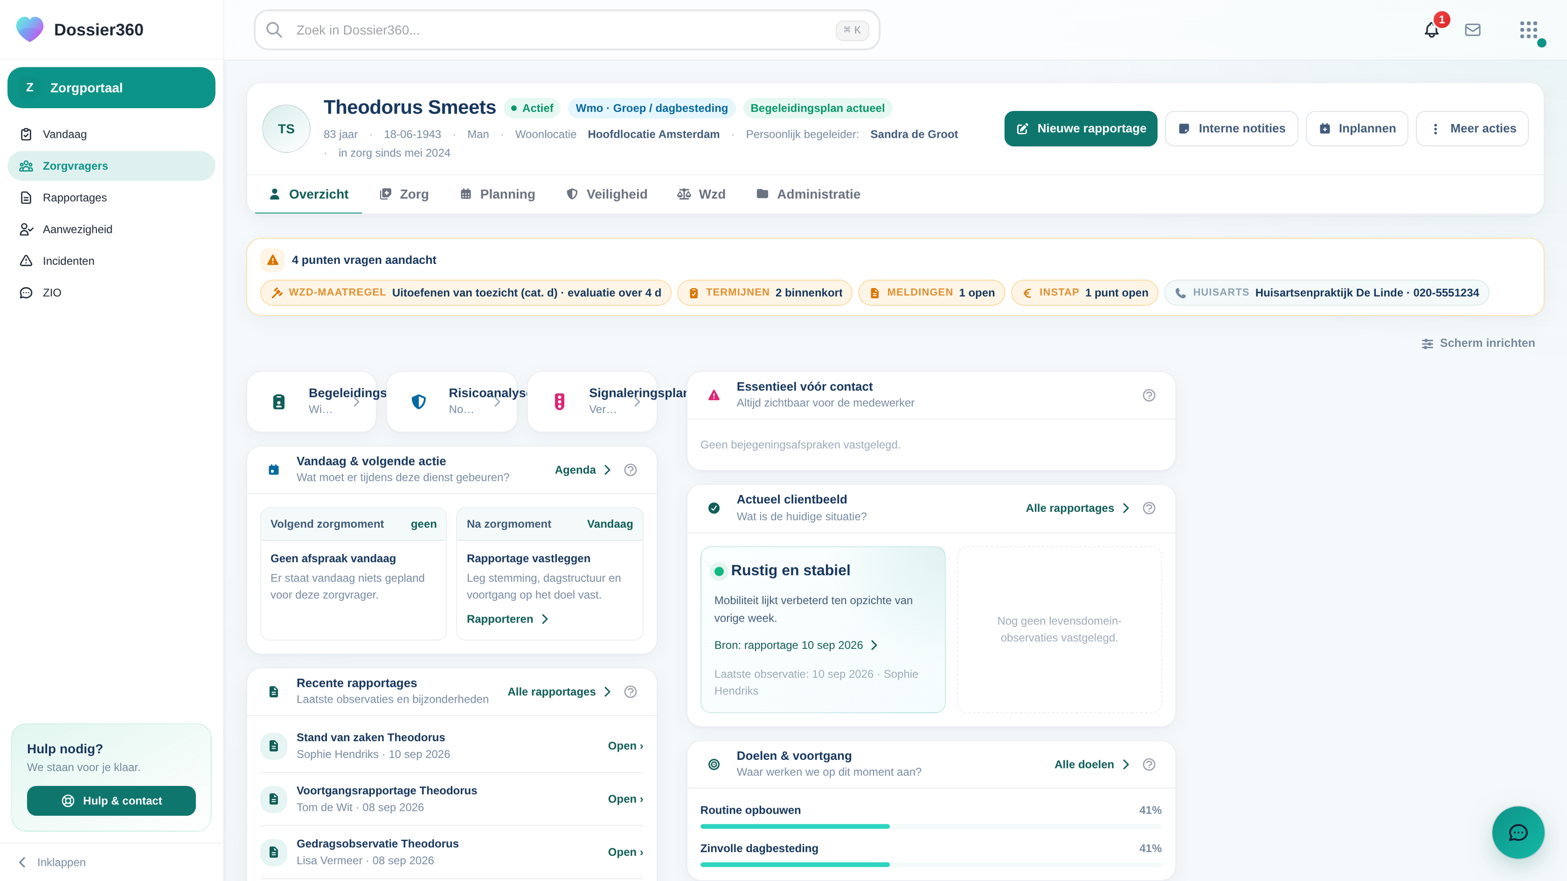Open the Administratie tab

pyautogui.click(x=808, y=194)
